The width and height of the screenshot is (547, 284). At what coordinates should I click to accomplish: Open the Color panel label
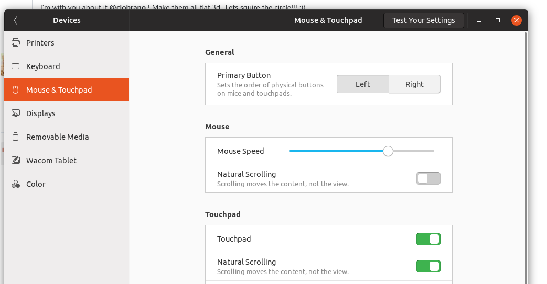click(36, 184)
